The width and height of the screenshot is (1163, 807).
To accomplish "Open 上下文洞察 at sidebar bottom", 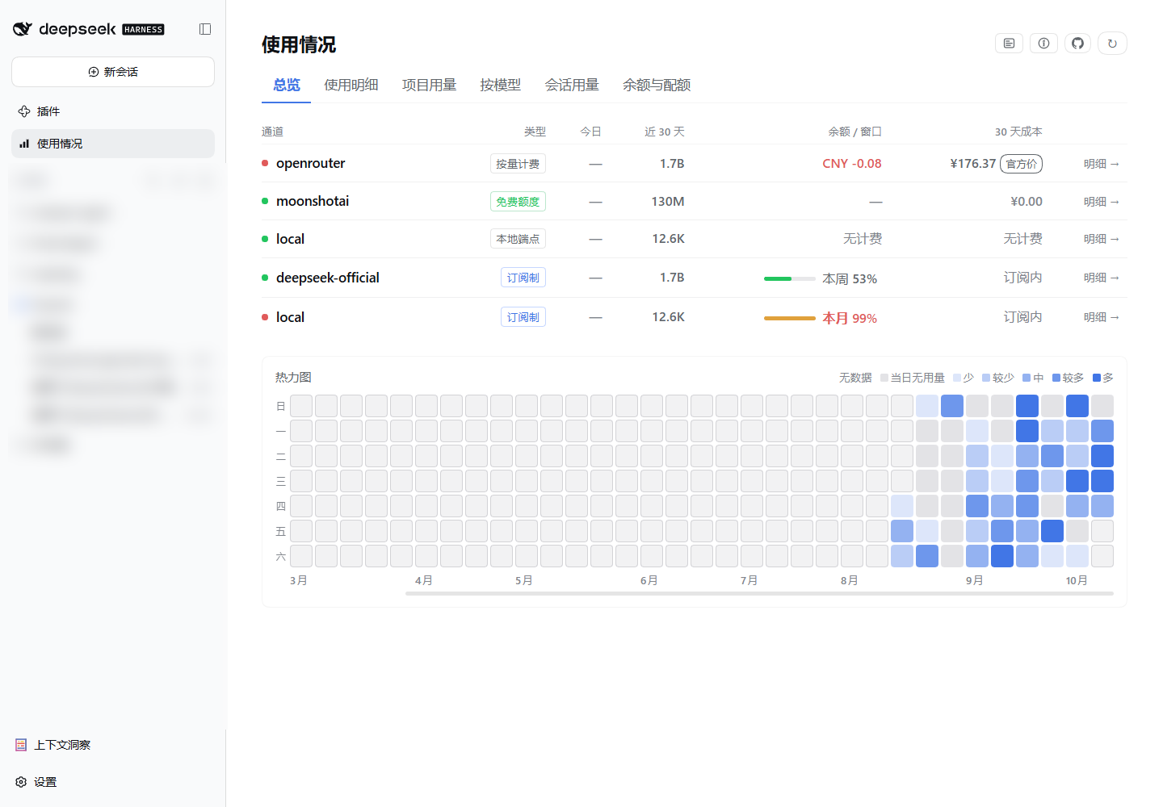I will (x=53, y=745).
